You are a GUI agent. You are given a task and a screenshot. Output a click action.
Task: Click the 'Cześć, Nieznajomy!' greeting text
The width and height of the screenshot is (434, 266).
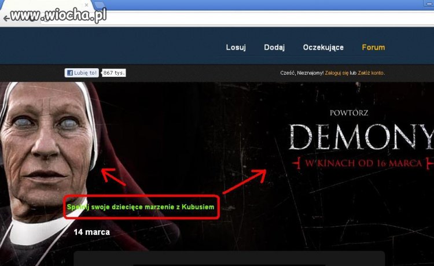[x=301, y=73]
